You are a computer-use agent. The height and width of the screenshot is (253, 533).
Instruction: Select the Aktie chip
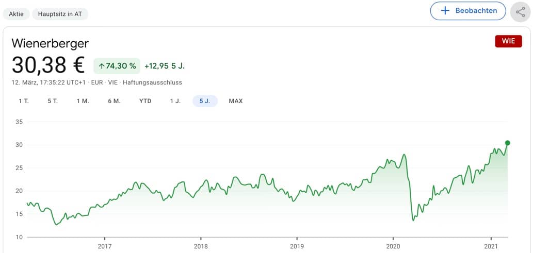pyautogui.click(x=17, y=14)
